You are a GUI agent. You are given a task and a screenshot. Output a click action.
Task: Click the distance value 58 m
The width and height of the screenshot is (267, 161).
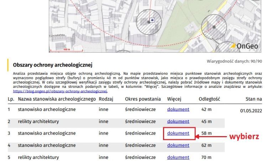click(x=206, y=133)
